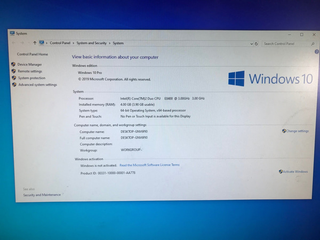The width and height of the screenshot is (320, 240).
Task: Click the refresh icon in address bar
Action: point(257,44)
